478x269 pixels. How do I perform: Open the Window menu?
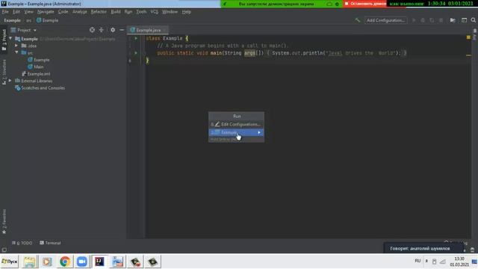170,12
